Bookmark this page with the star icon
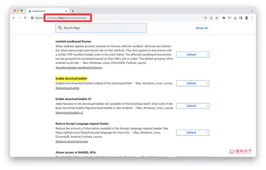 pos(217,18)
